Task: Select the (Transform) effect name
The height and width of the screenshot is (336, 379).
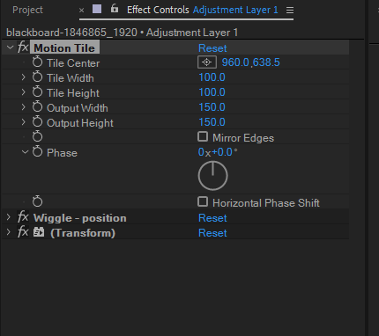Action: tap(83, 233)
